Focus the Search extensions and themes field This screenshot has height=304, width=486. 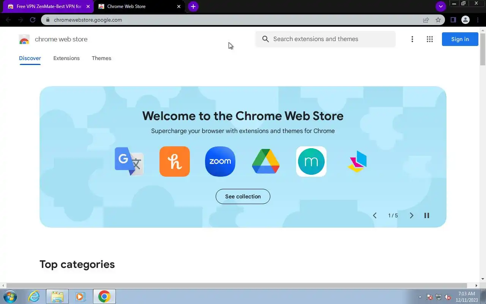[326, 39]
